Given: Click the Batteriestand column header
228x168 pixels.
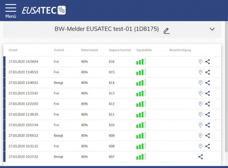Looking at the screenshot, I should [90, 50].
